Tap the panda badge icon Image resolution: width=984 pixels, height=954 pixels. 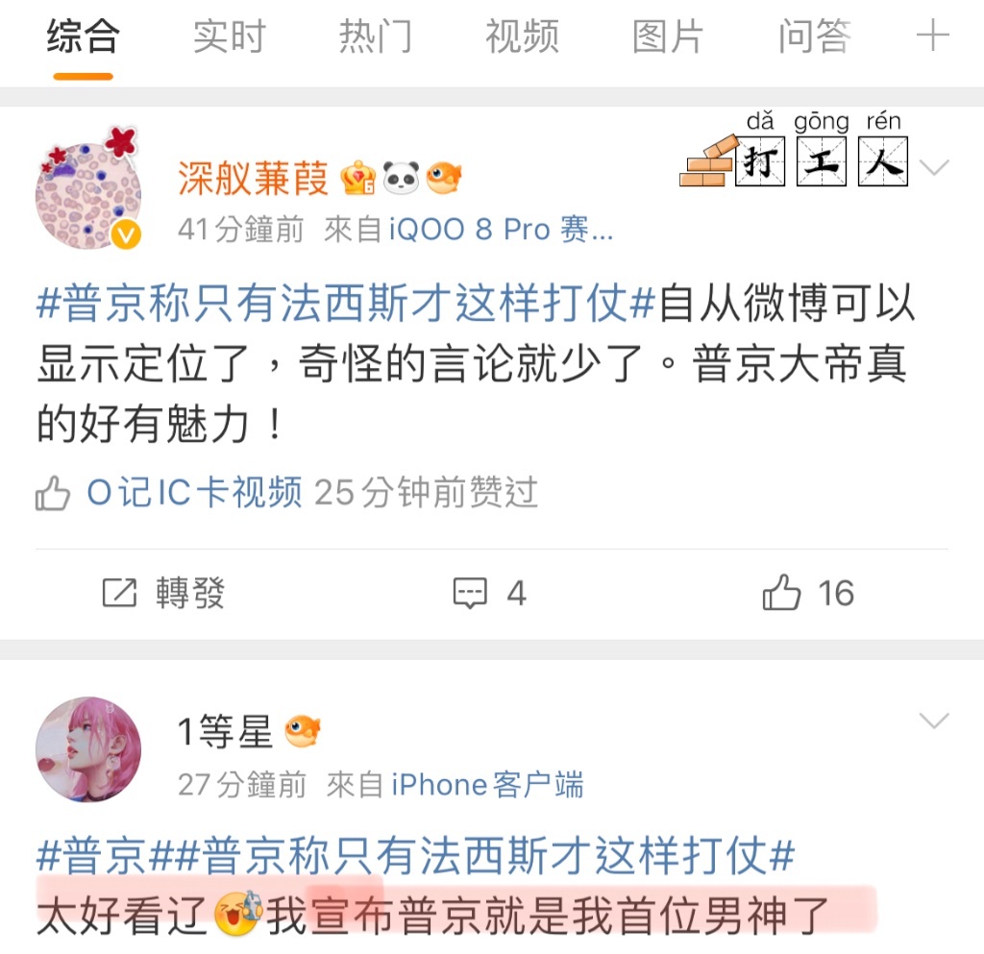pos(401,178)
